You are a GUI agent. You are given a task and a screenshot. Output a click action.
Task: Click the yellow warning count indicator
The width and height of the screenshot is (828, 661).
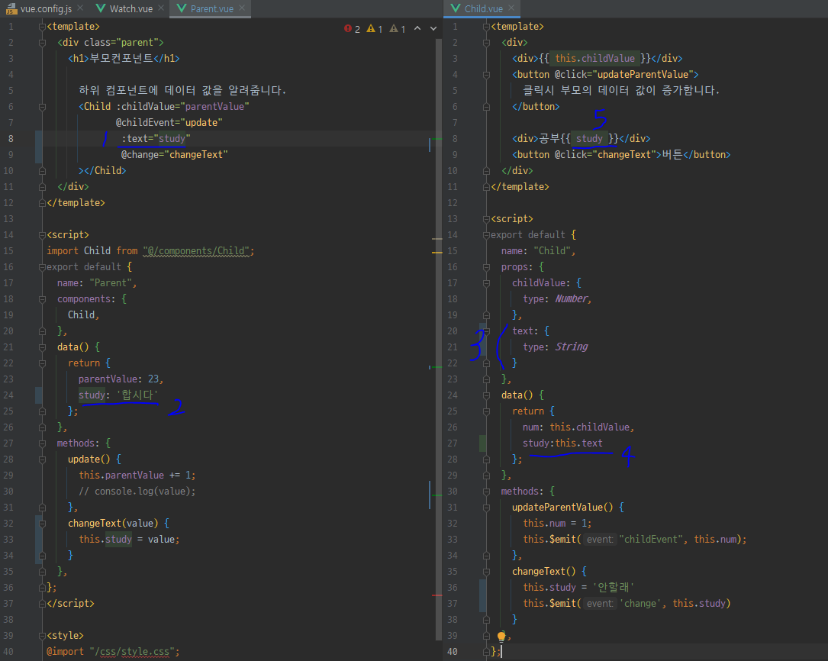click(x=375, y=28)
